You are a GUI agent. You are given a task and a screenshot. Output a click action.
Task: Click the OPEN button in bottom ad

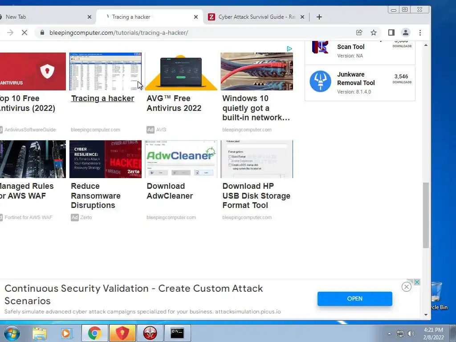[x=355, y=299]
